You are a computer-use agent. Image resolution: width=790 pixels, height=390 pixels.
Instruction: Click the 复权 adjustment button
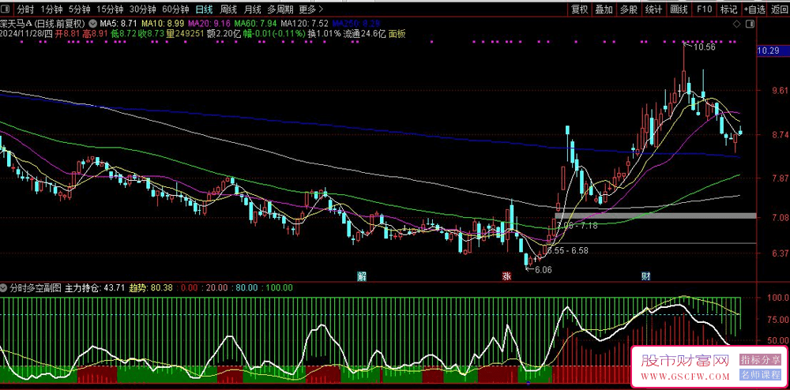(579, 9)
